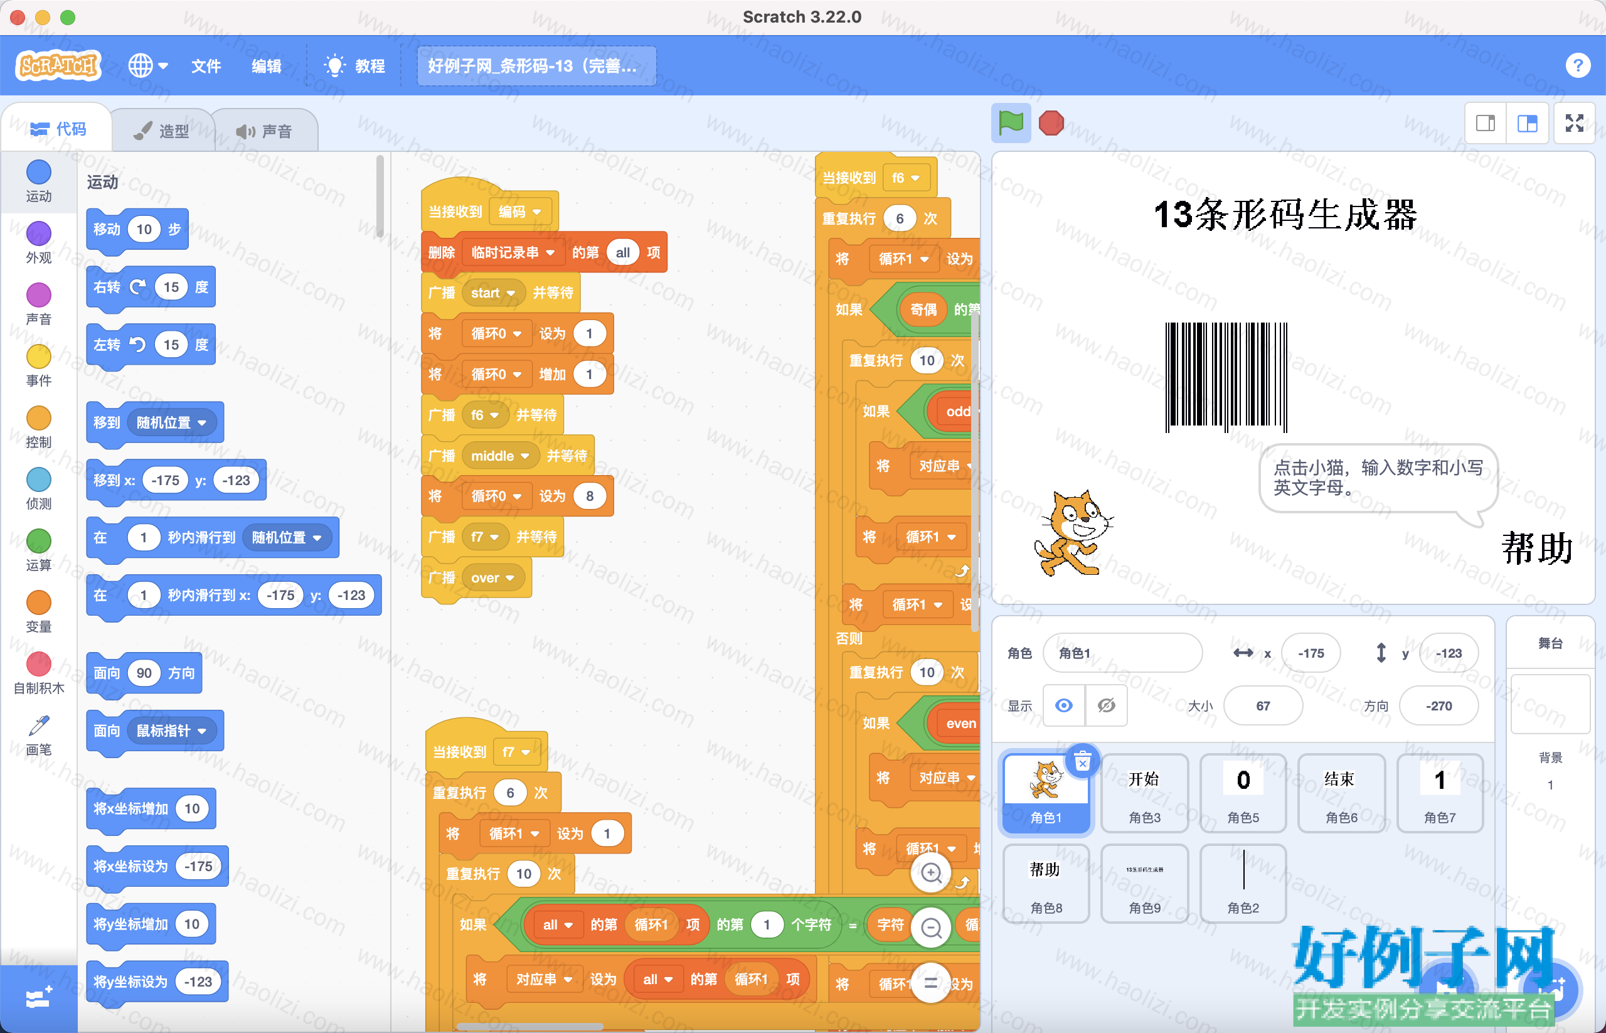Click the sprite x position field
Viewport: 1606px width, 1033px height.
point(1311,653)
